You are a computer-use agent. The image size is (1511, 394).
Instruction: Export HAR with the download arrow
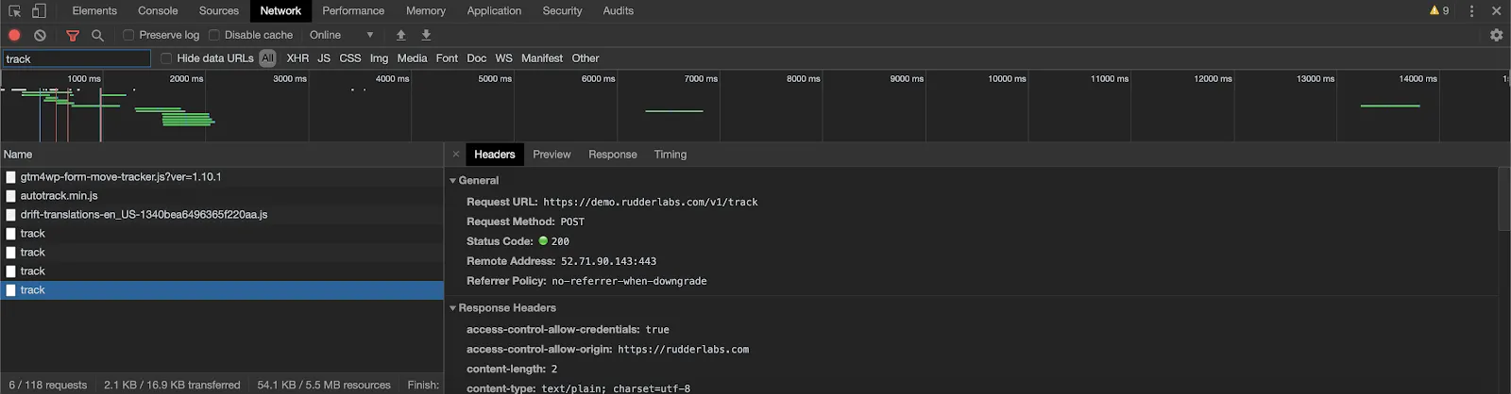click(426, 35)
